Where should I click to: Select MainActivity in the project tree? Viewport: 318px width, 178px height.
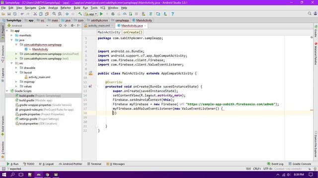coord(40,49)
